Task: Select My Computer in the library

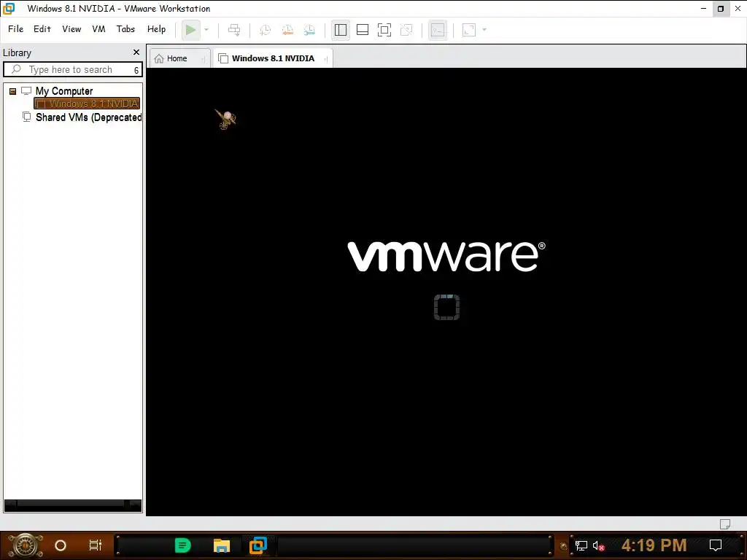Action: [64, 91]
